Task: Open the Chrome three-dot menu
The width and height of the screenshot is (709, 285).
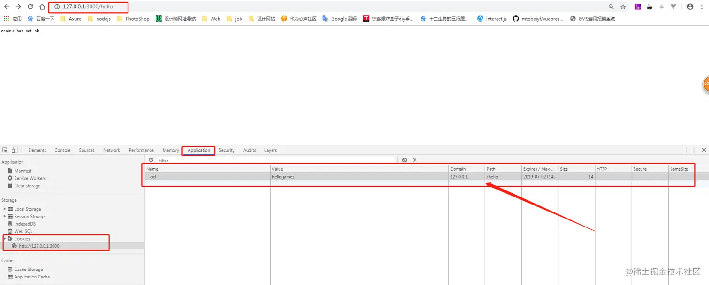Action: pyautogui.click(x=702, y=7)
